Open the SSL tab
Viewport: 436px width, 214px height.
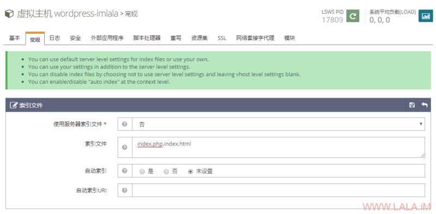click(x=222, y=38)
